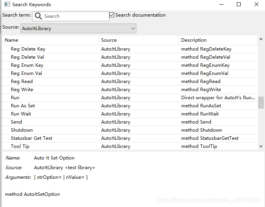Sort by the Name column header

50,40
